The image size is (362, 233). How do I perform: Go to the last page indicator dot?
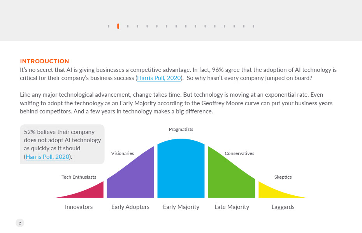(253, 26)
